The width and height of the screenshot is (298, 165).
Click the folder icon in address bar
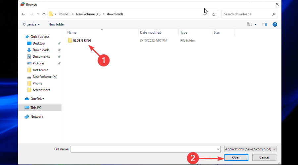point(51,14)
